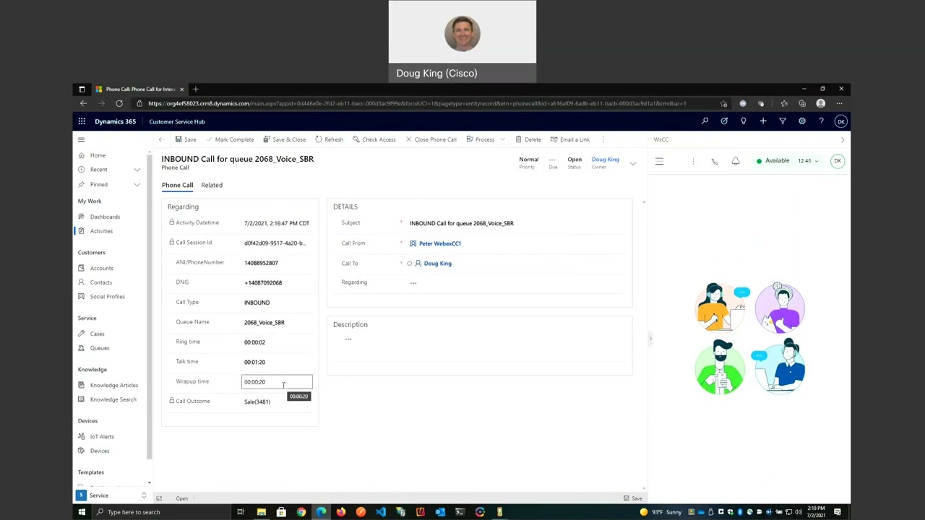Image resolution: width=925 pixels, height=520 pixels.
Task: Open the WxCC panel vertical ellipsis
Action: 693,161
